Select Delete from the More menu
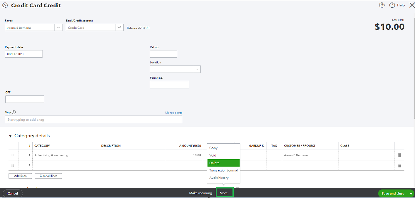 pyautogui.click(x=223, y=163)
